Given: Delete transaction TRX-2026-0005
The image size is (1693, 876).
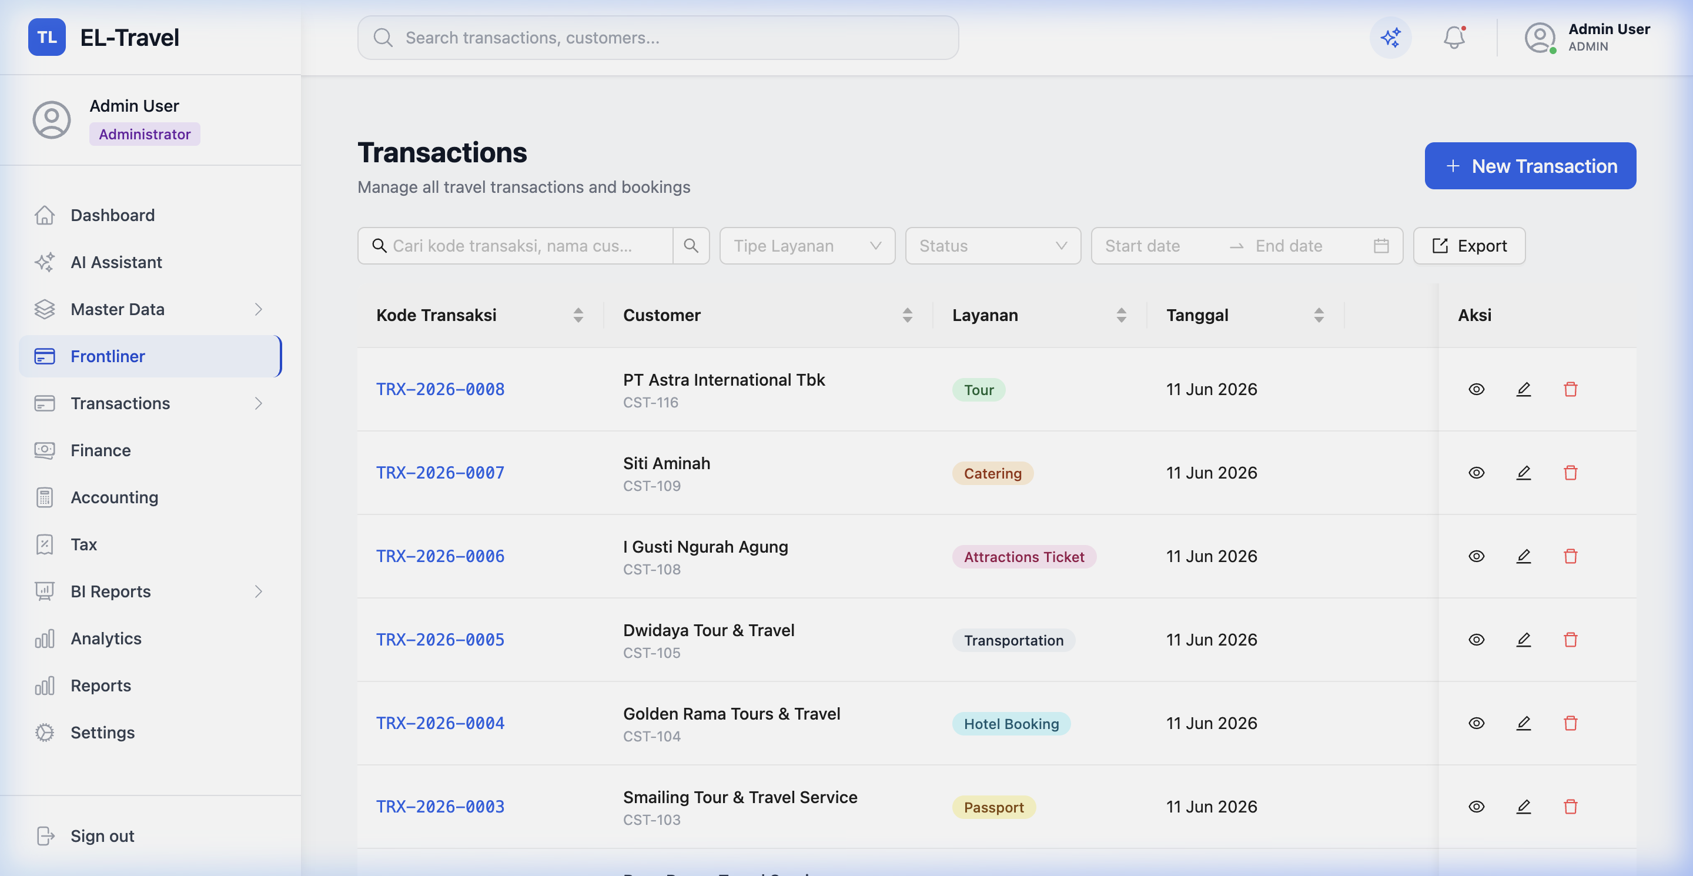Looking at the screenshot, I should click(x=1570, y=640).
